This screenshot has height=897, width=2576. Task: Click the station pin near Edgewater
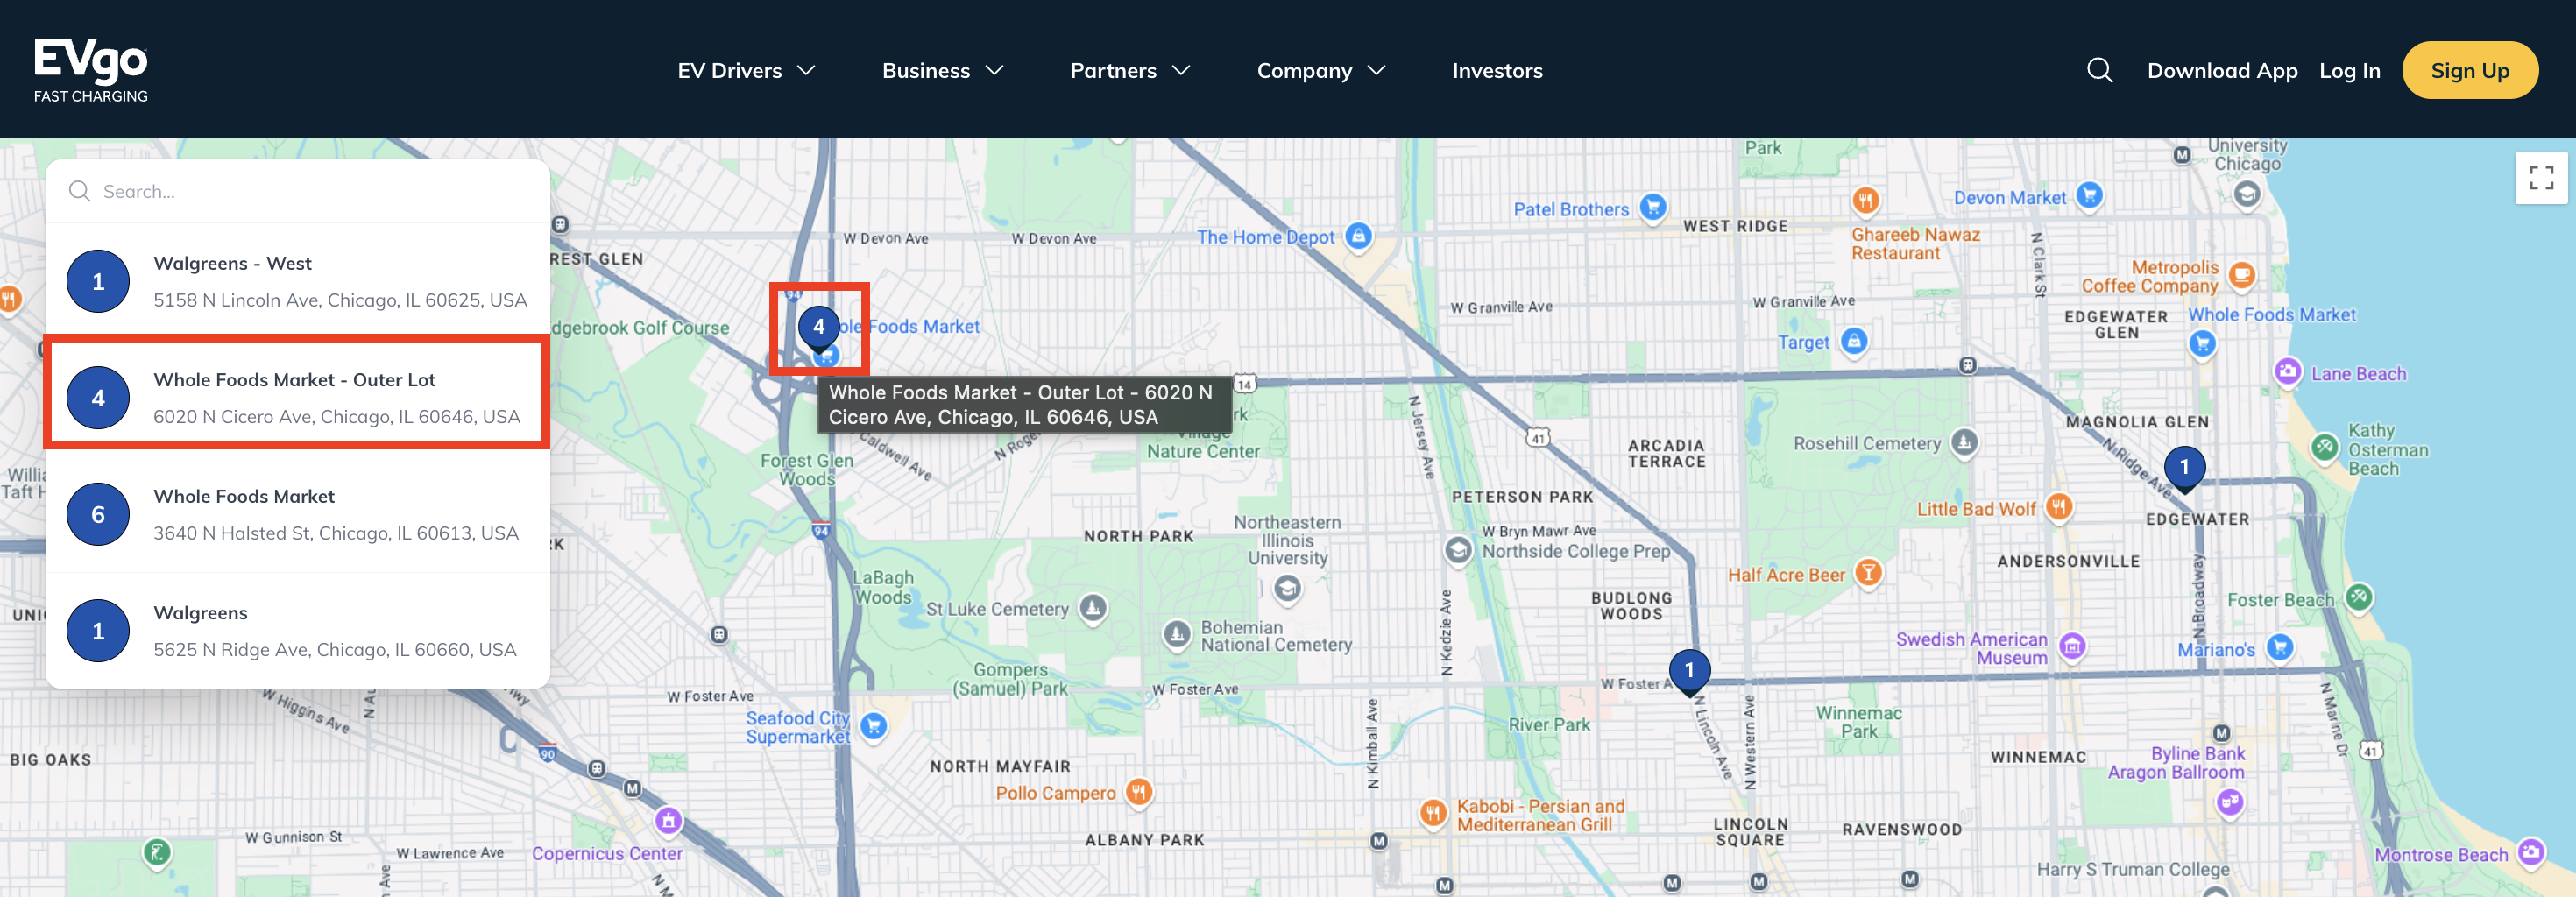pos(2184,468)
